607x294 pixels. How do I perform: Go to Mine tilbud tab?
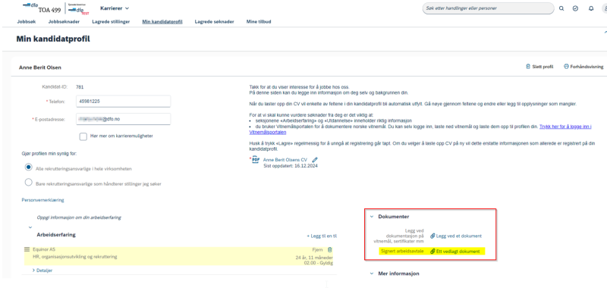[x=259, y=22]
